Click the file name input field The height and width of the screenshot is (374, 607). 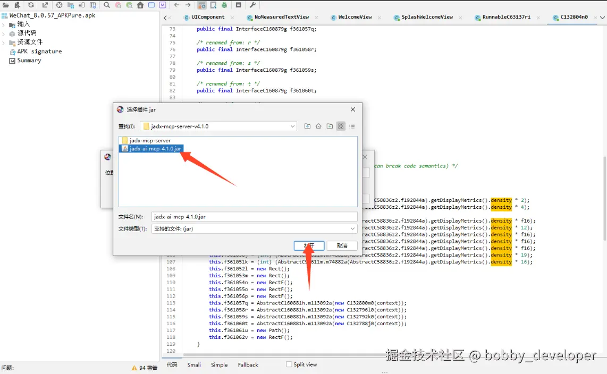pyautogui.click(x=255, y=217)
